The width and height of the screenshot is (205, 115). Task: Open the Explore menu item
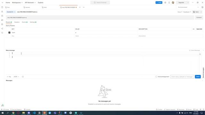click(x=41, y=3)
